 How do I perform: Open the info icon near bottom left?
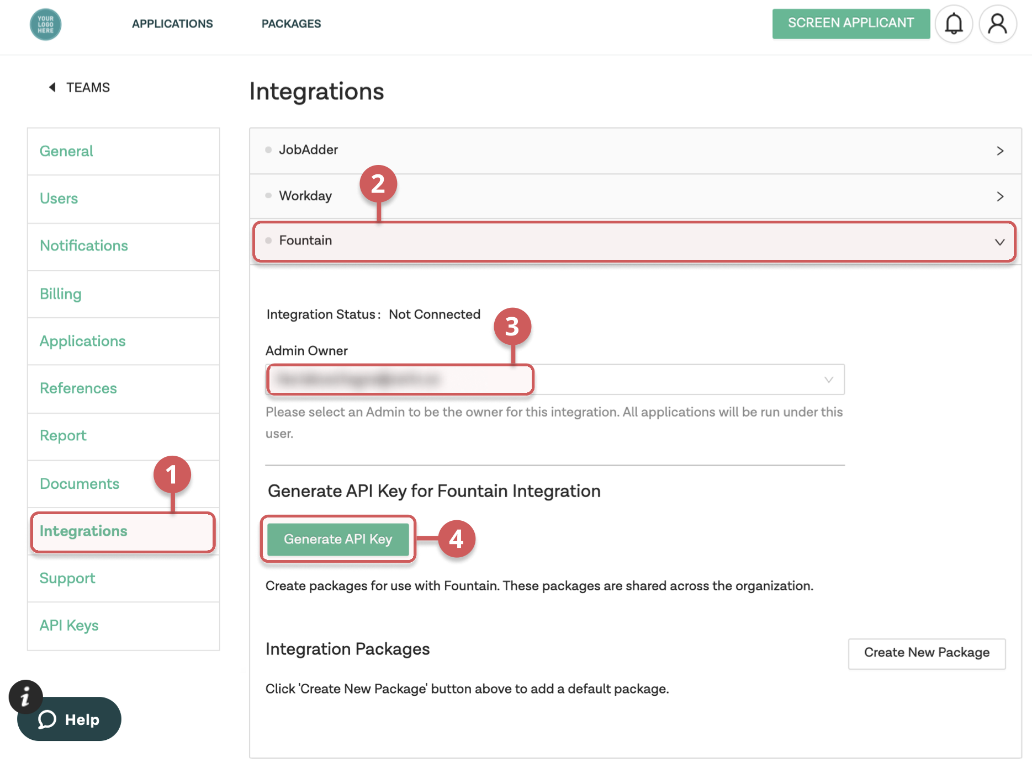pyautogui.click(x=25, y=697)
